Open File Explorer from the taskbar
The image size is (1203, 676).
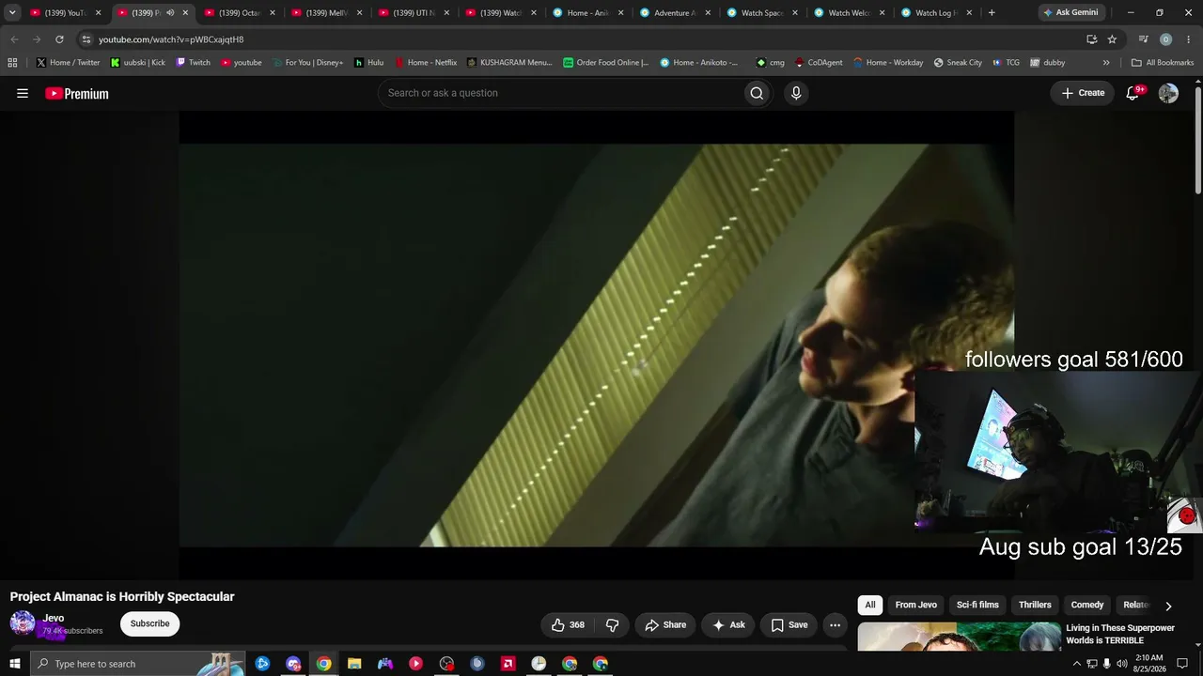(x=354, y=664)
